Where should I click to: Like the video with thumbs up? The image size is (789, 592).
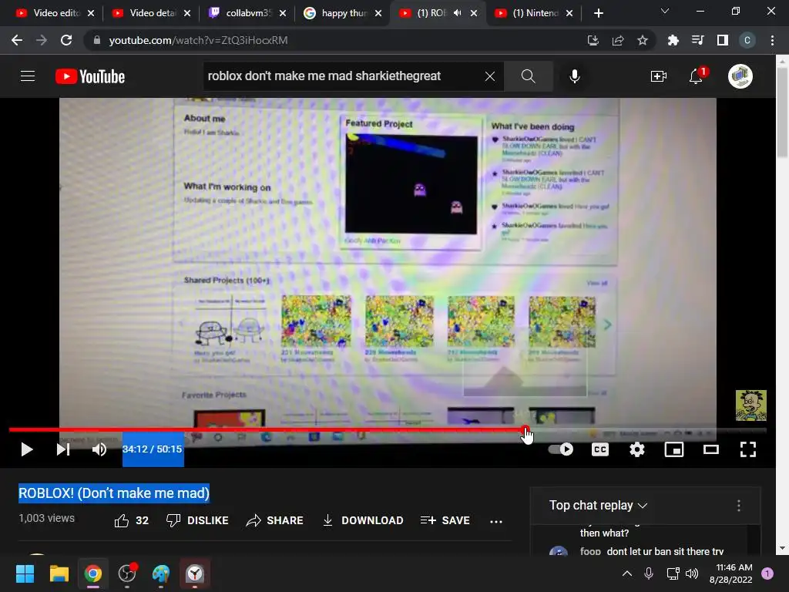coord(131,520)
